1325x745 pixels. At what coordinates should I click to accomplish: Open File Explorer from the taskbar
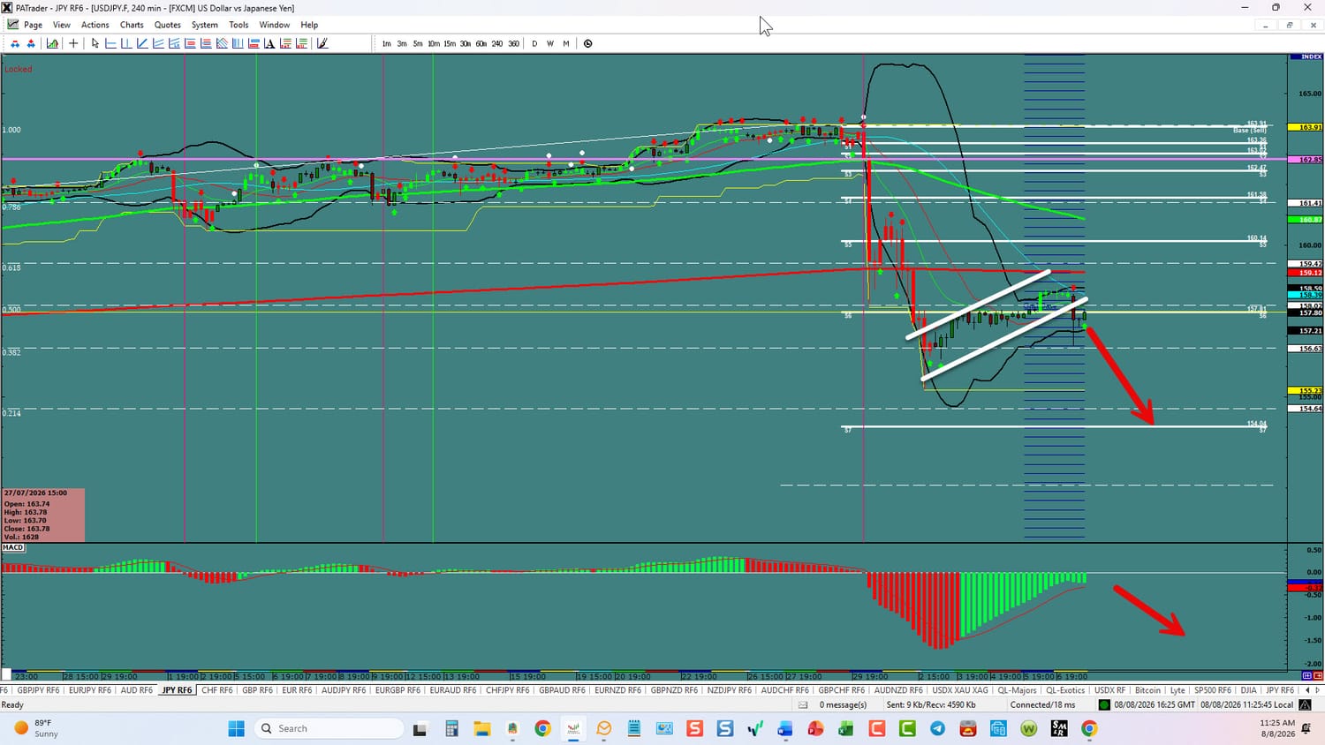click(x=481, y=728)
